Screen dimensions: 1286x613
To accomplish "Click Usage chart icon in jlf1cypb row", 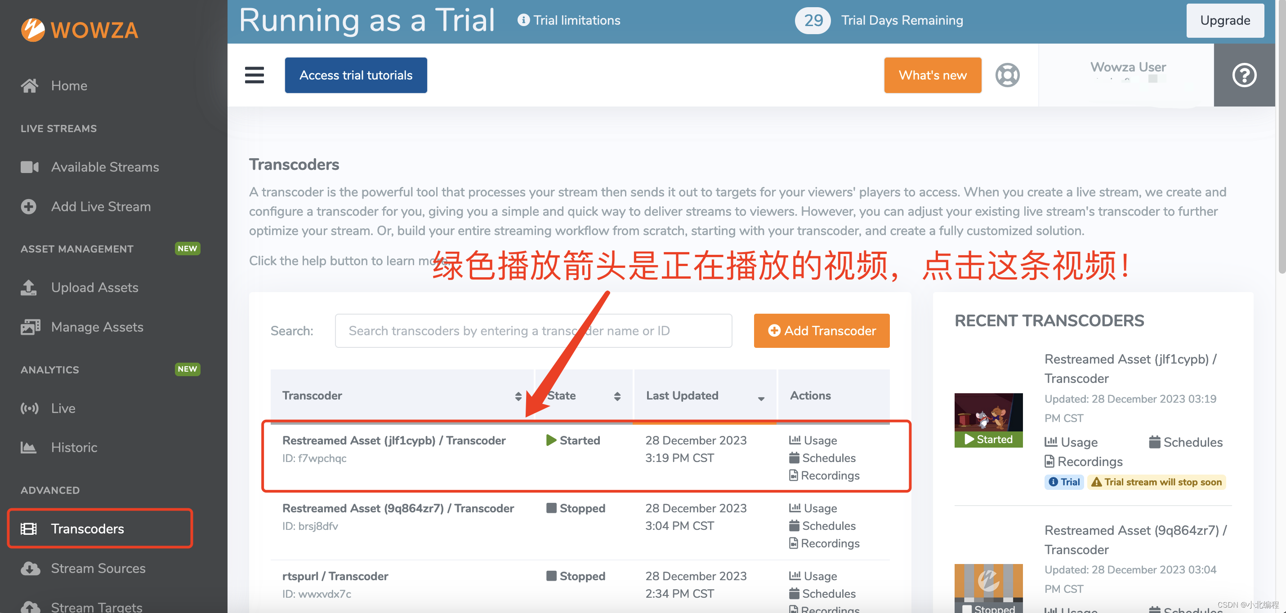I will click(x=795, y=440).
